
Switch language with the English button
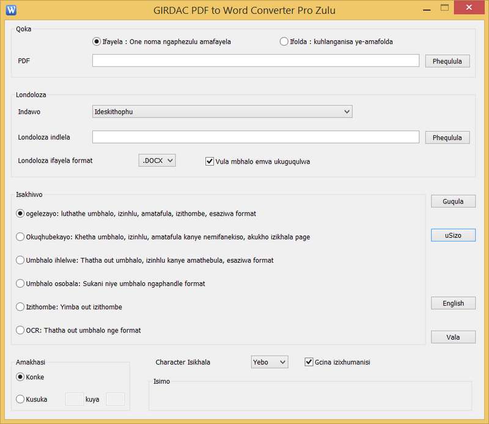tap(453, 303)
